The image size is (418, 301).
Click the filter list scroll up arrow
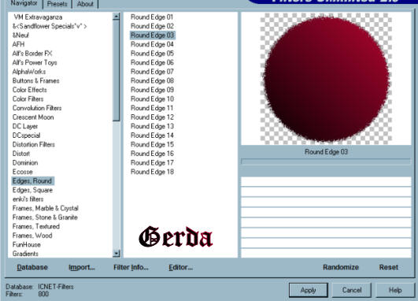(117, 17)
